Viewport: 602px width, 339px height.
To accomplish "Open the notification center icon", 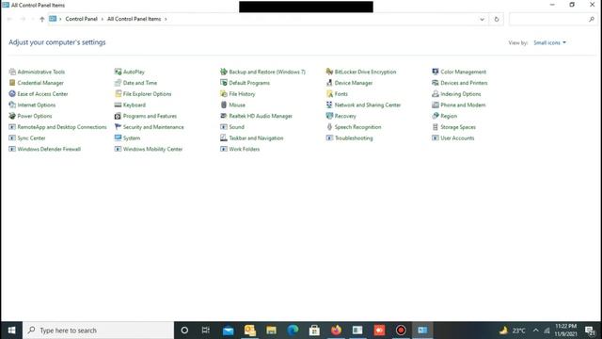I will coord(590,331).
